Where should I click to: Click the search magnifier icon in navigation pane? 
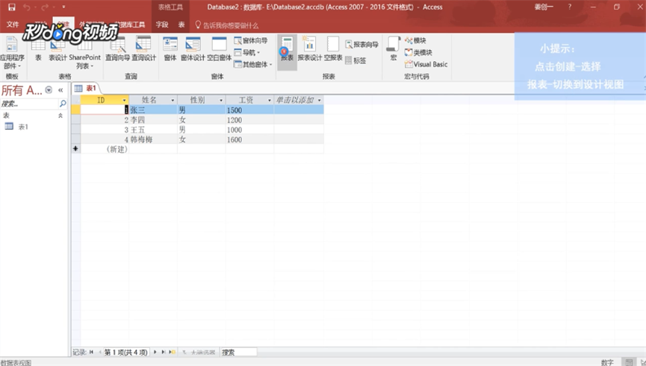63,104
